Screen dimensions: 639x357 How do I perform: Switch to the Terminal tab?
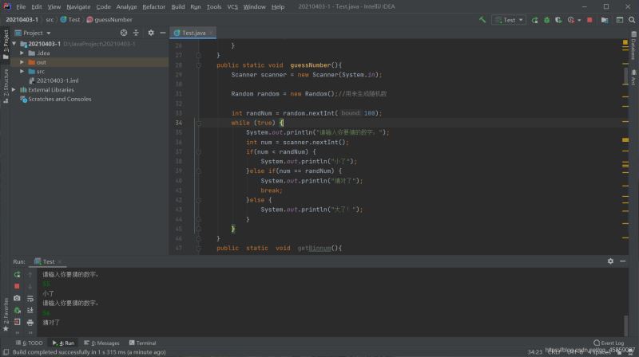pyautogui.click(x=142, y=343)
